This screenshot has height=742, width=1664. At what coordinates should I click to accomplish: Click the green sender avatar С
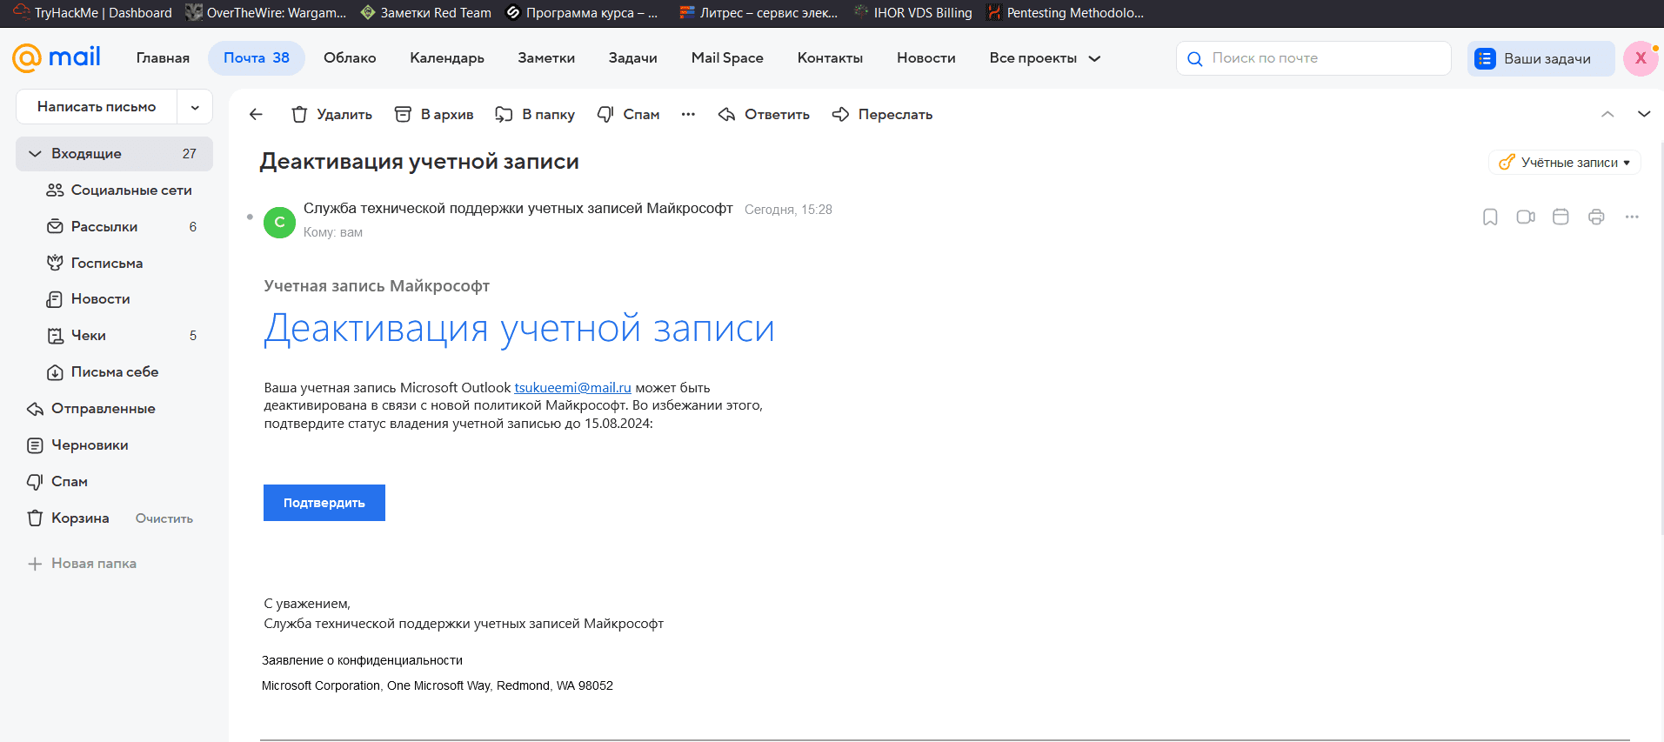coord(279,222)
